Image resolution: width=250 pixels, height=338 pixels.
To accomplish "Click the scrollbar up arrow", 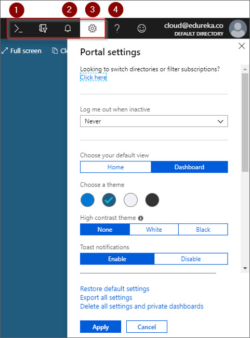I will [245, 69].
